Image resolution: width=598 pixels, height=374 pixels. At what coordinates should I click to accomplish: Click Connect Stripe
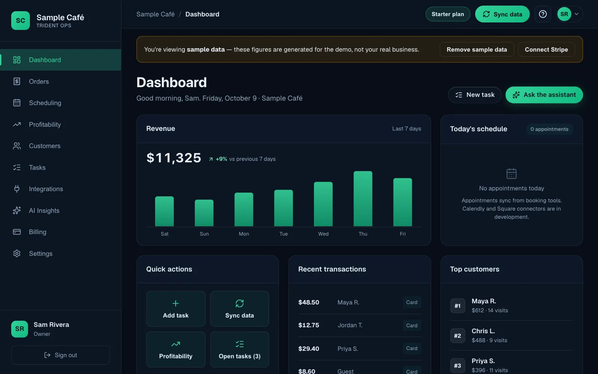click(x=546, y=49)
